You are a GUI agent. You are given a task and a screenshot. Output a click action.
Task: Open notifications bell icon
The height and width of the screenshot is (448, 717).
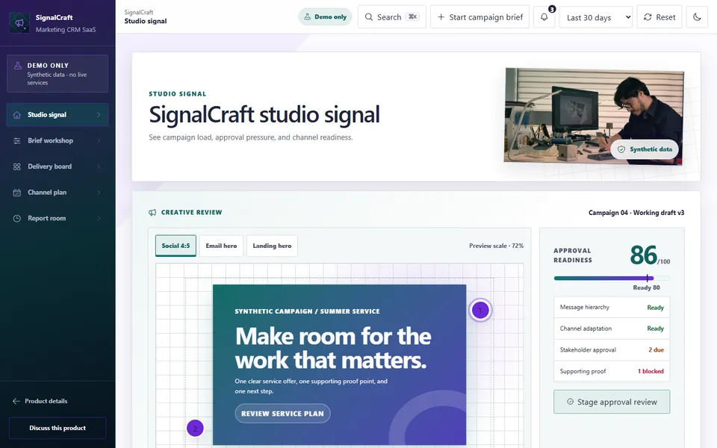544,17
